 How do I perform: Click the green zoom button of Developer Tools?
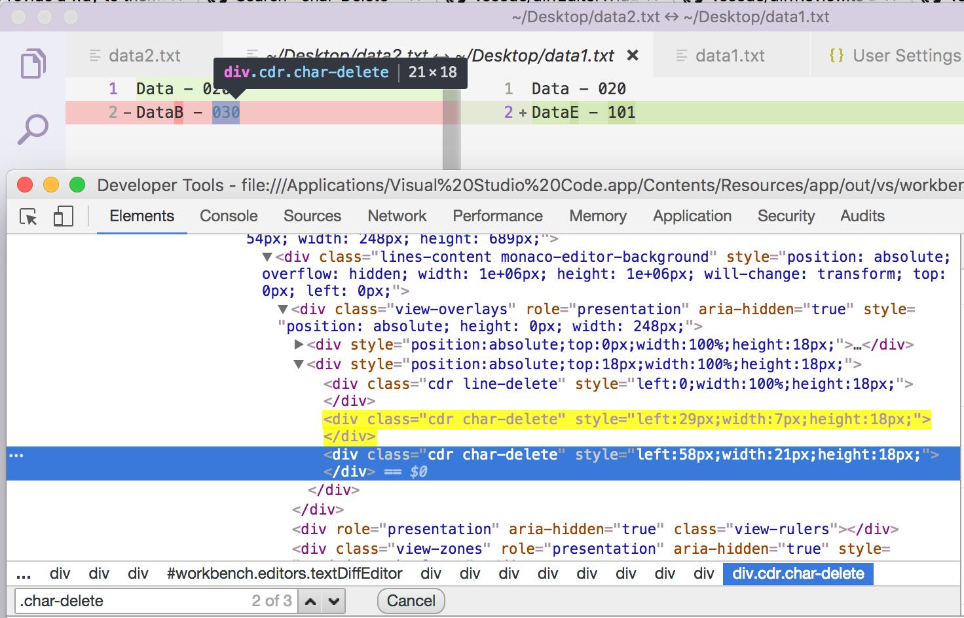(x=77, y=185)
